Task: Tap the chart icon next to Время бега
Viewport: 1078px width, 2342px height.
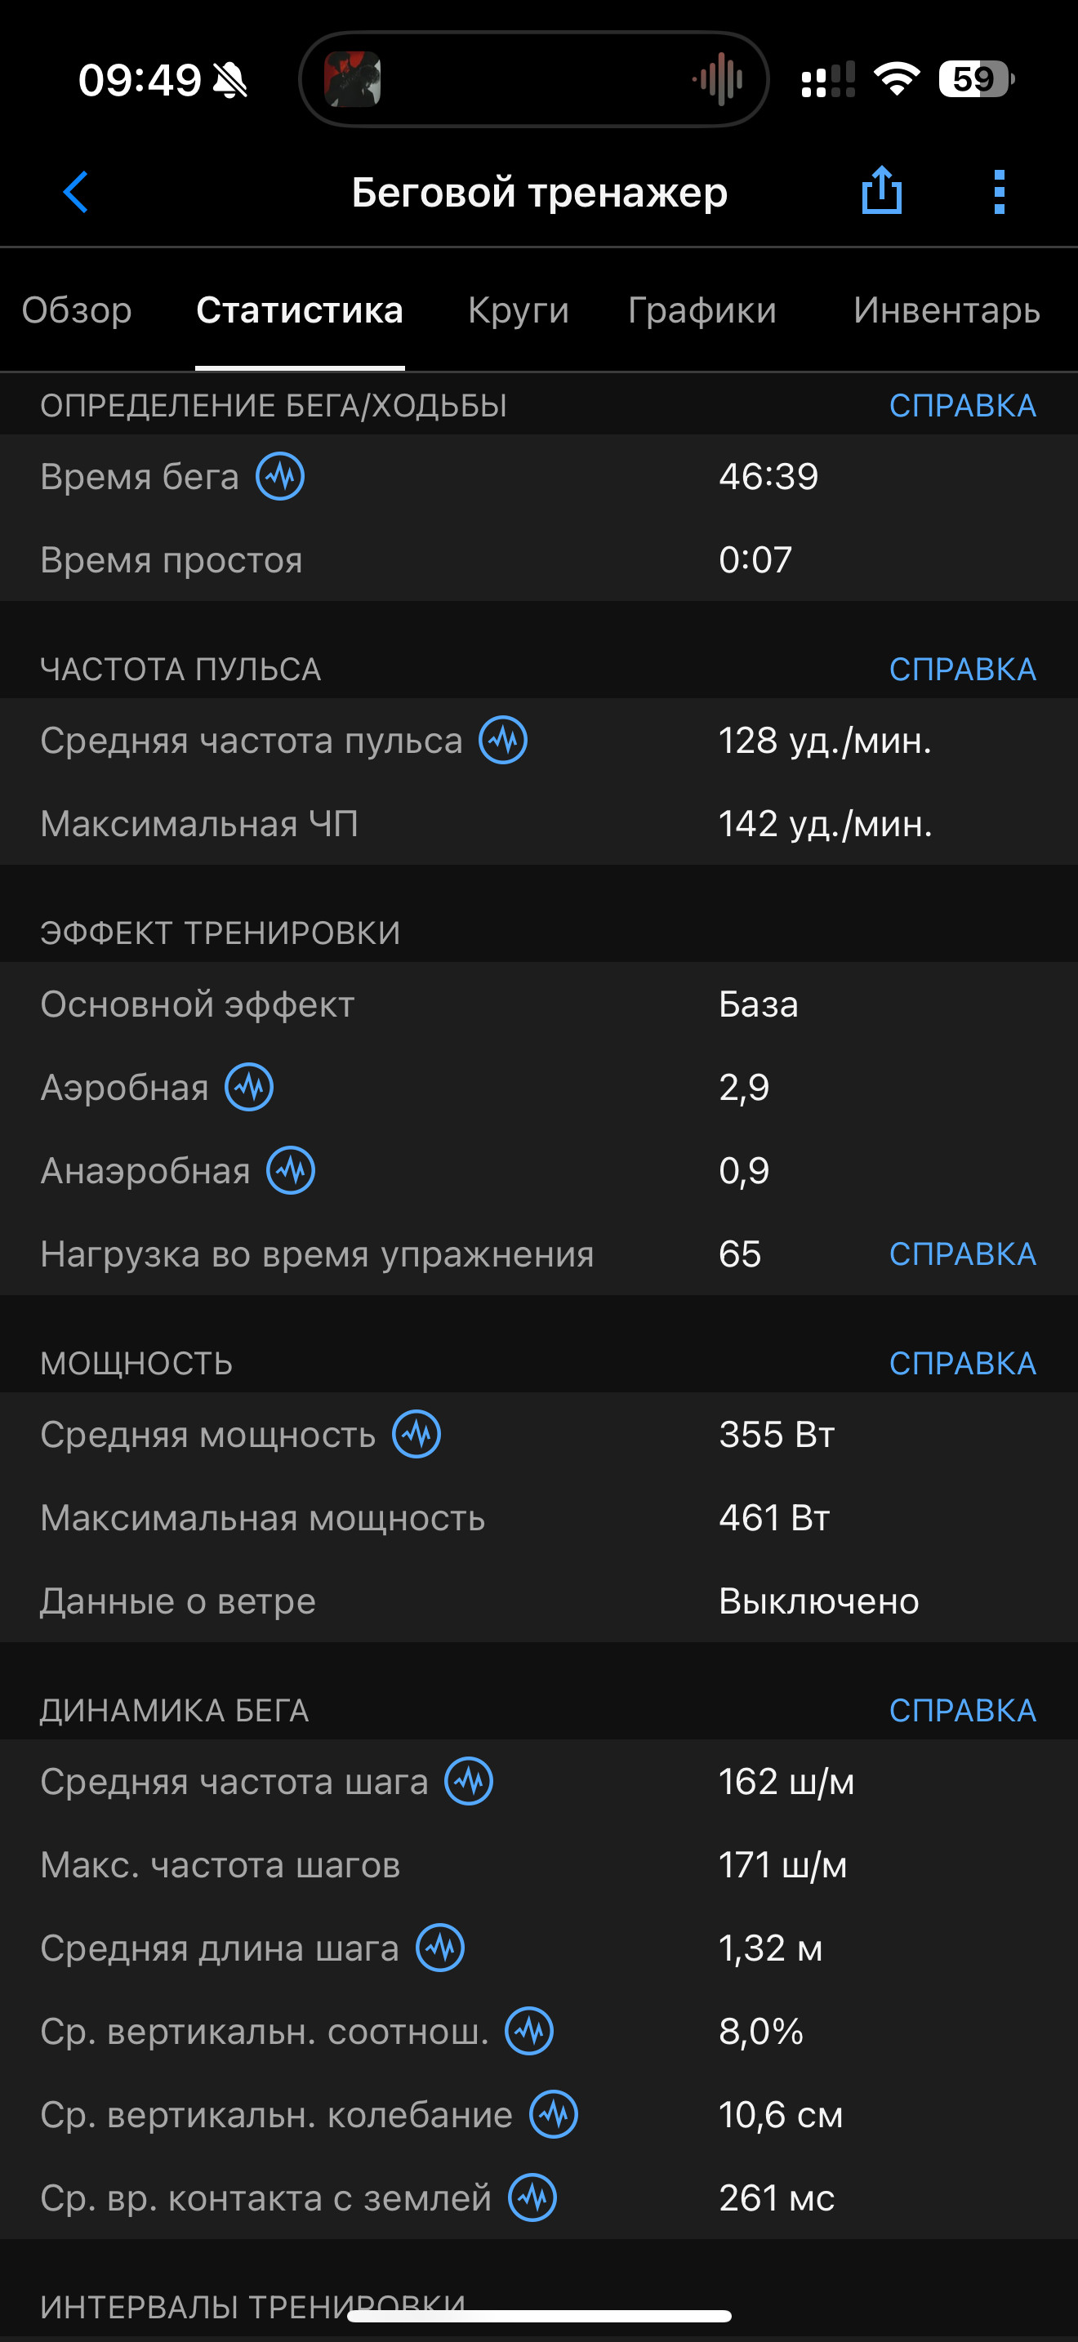Action: pos(280,476)
